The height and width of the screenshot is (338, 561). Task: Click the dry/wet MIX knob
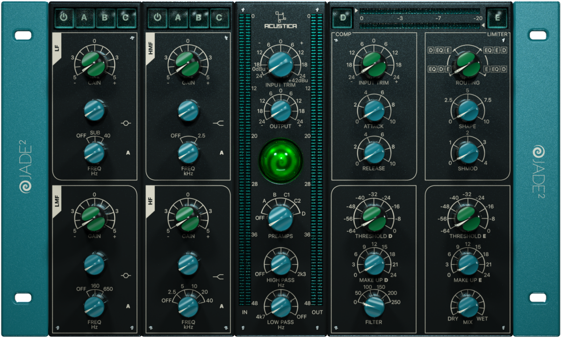[x=467, y=305]
